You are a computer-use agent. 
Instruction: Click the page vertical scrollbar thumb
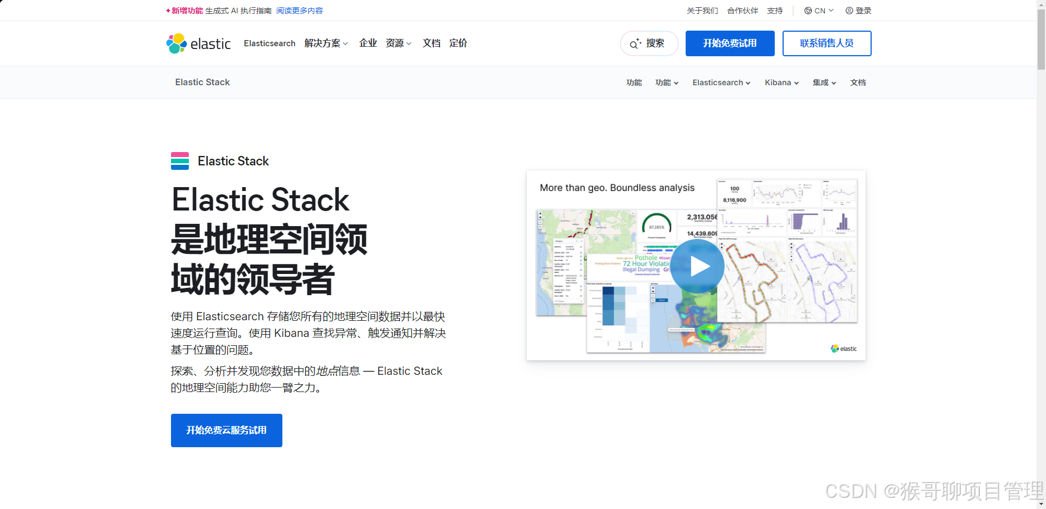[x=1041, y=39]
